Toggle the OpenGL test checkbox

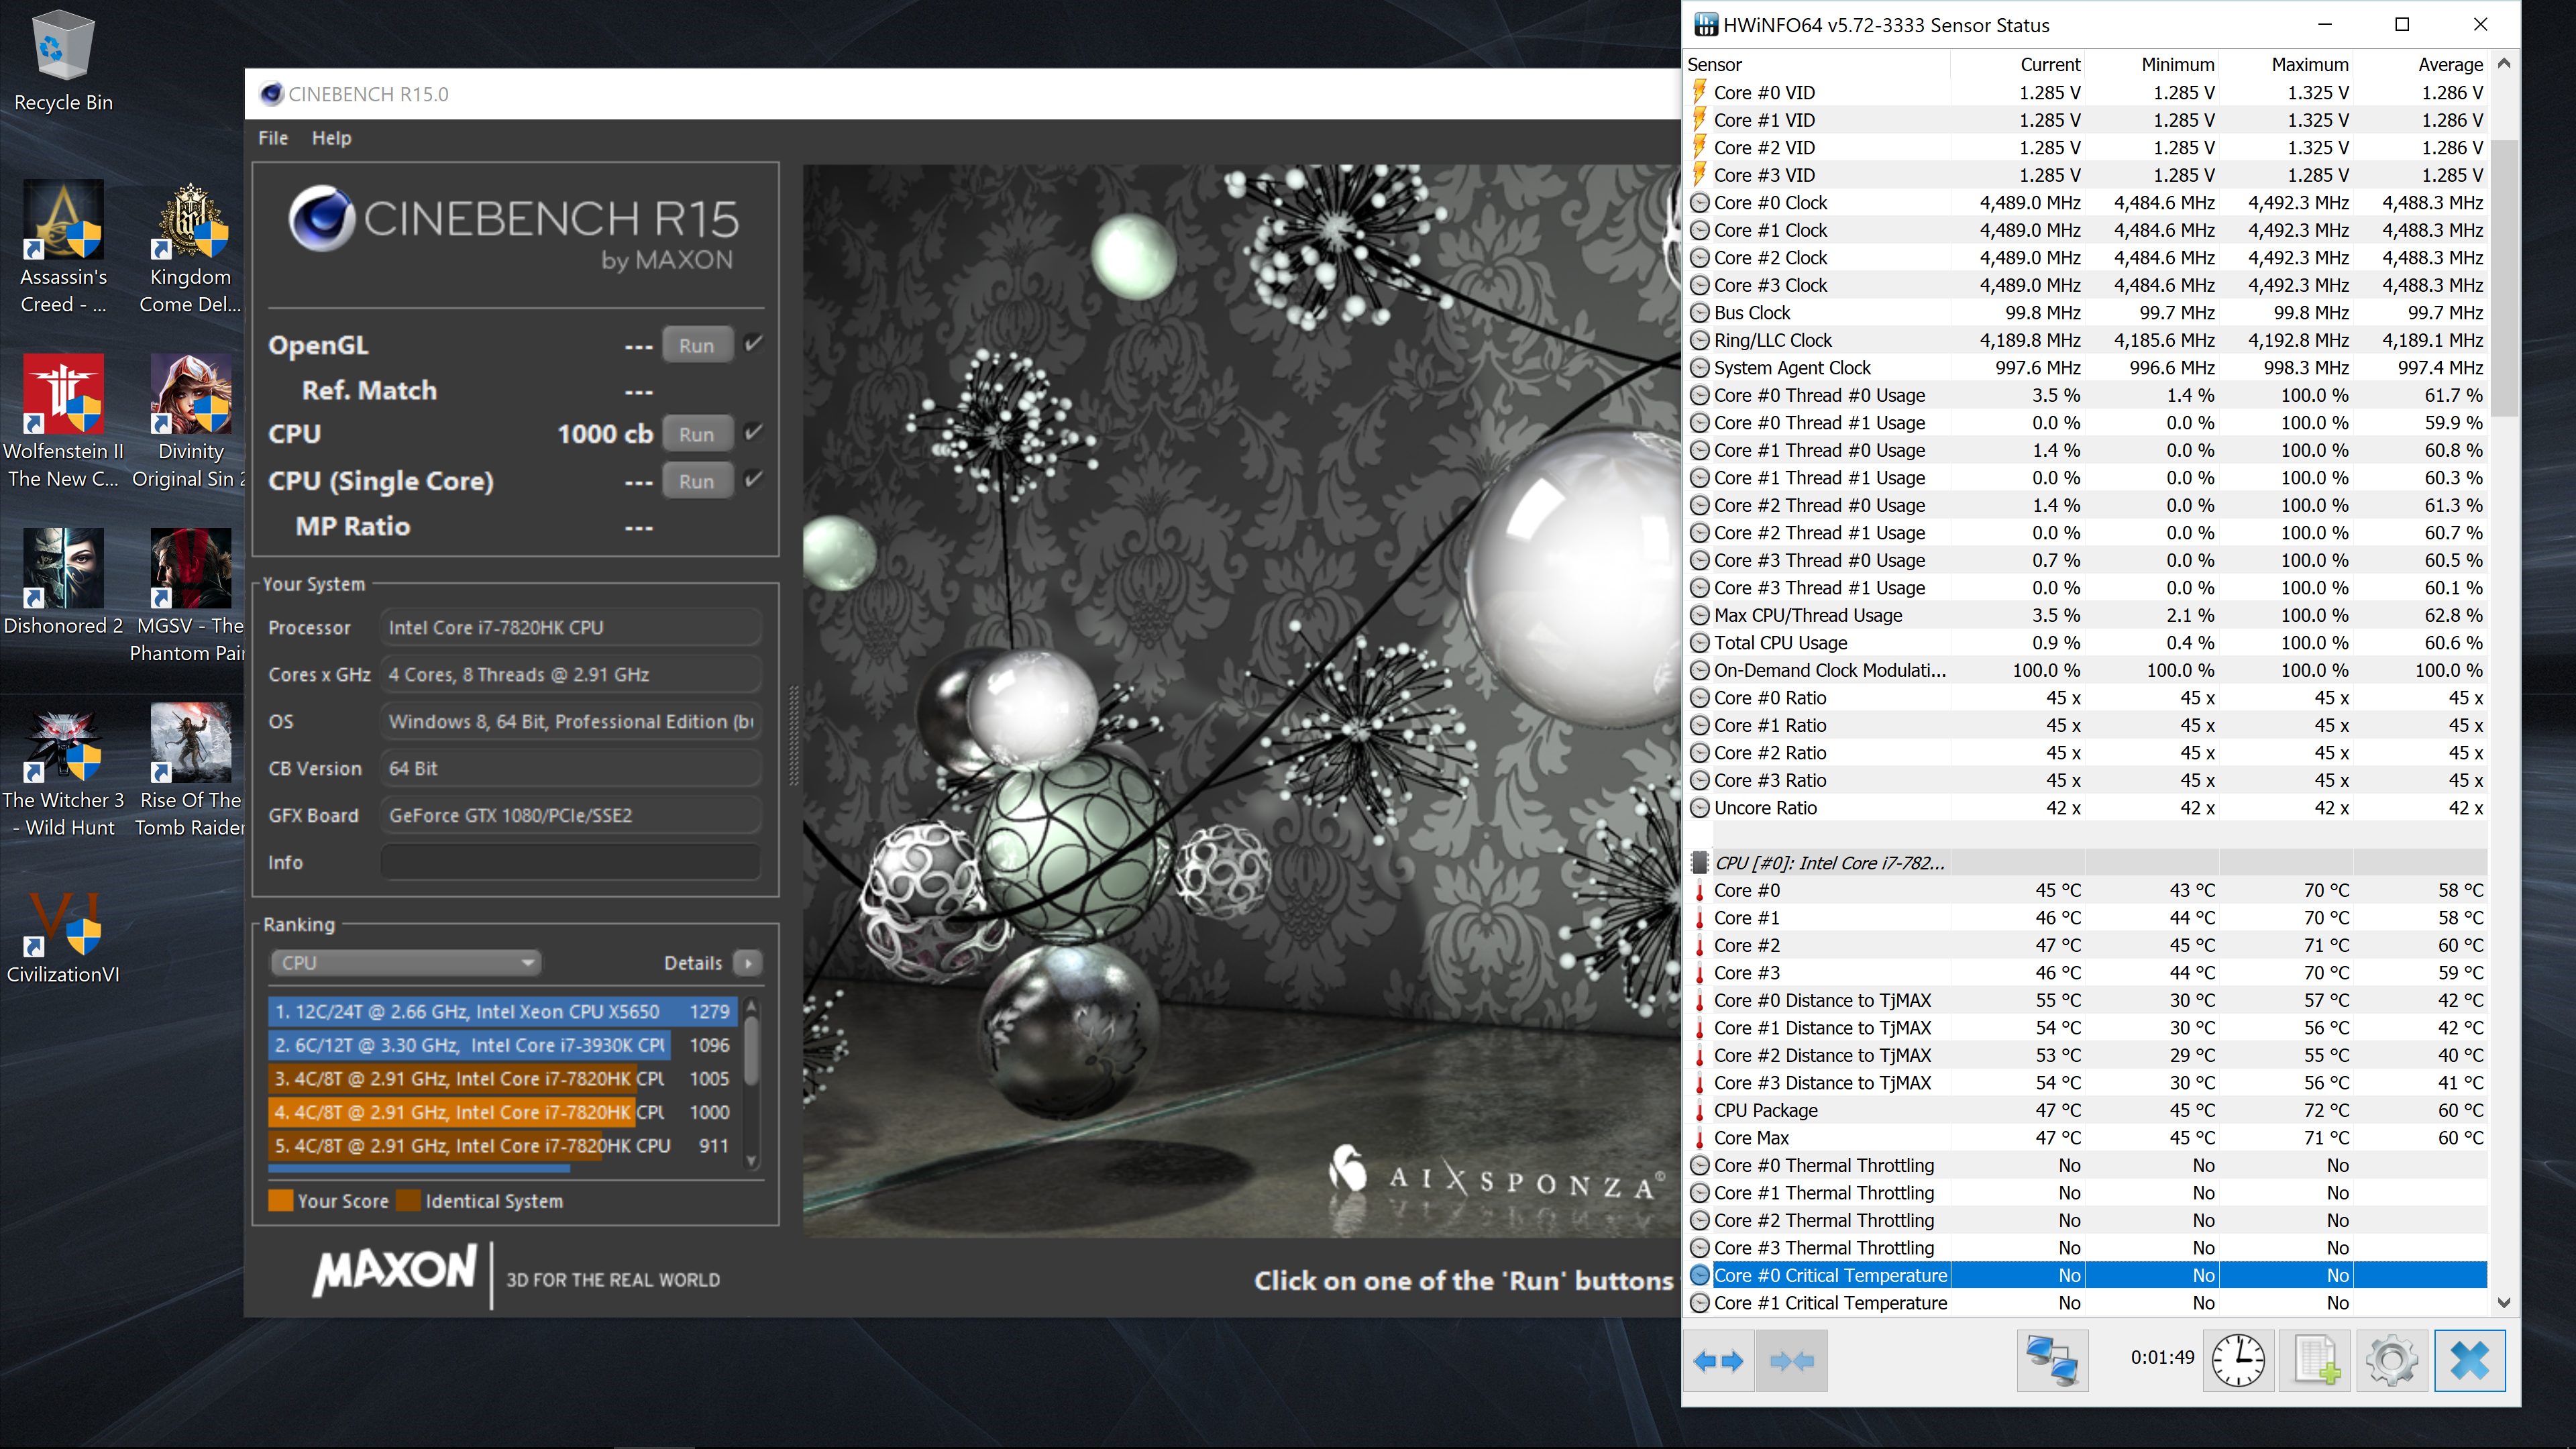pos(754,344)
